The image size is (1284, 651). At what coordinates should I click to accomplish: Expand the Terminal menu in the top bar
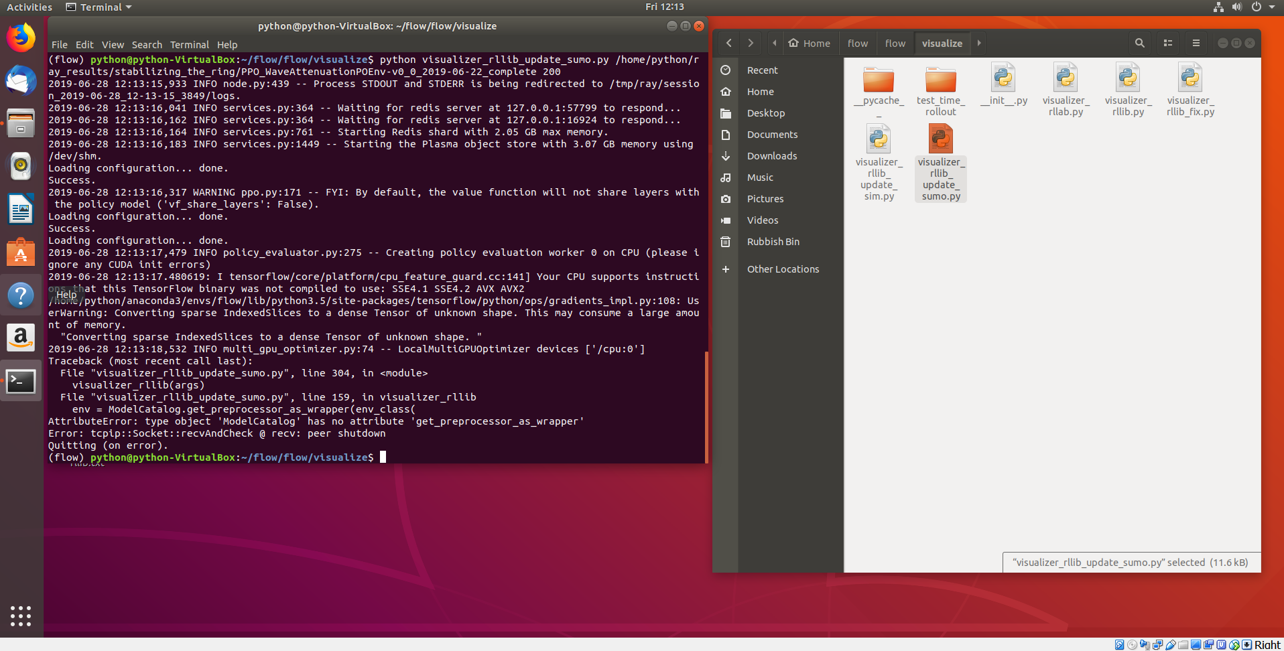pyautogui.click(x=98, y=7)
